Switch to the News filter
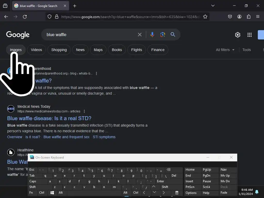The width and height of the screenshot is (264, 198). 80,50
